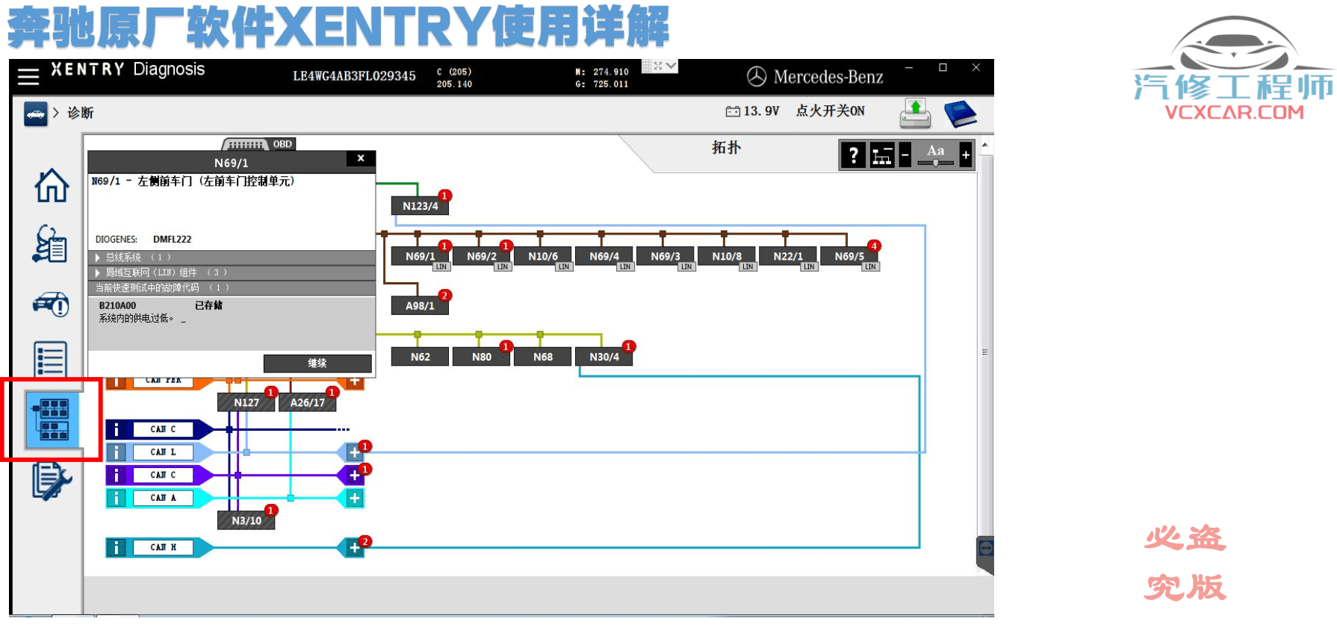Select control unit node A98/1
Viewport: 1337px width, 639px height.
(x=421, y=306)
